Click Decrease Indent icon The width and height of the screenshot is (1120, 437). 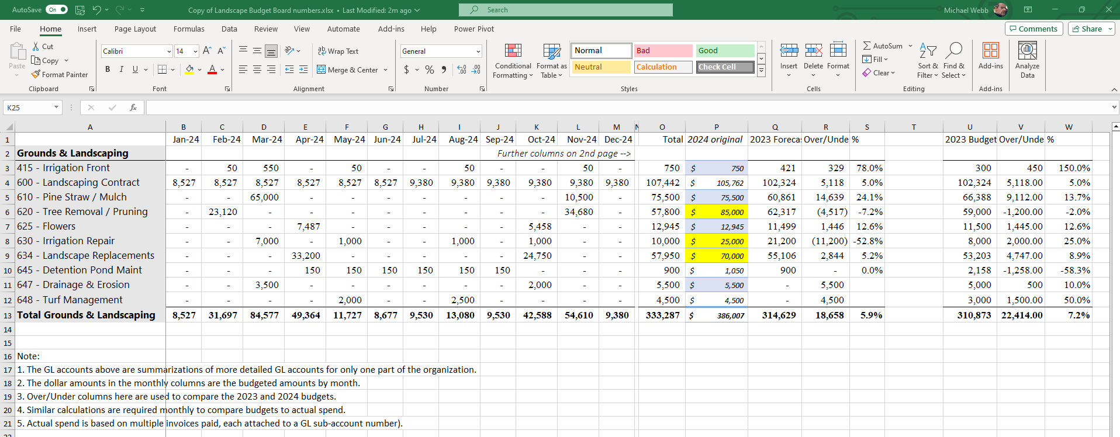(289, 70)
